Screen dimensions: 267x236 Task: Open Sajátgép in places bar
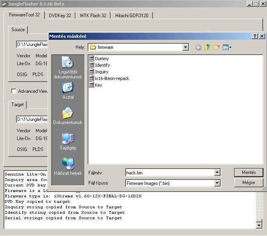tap(68, 141)
